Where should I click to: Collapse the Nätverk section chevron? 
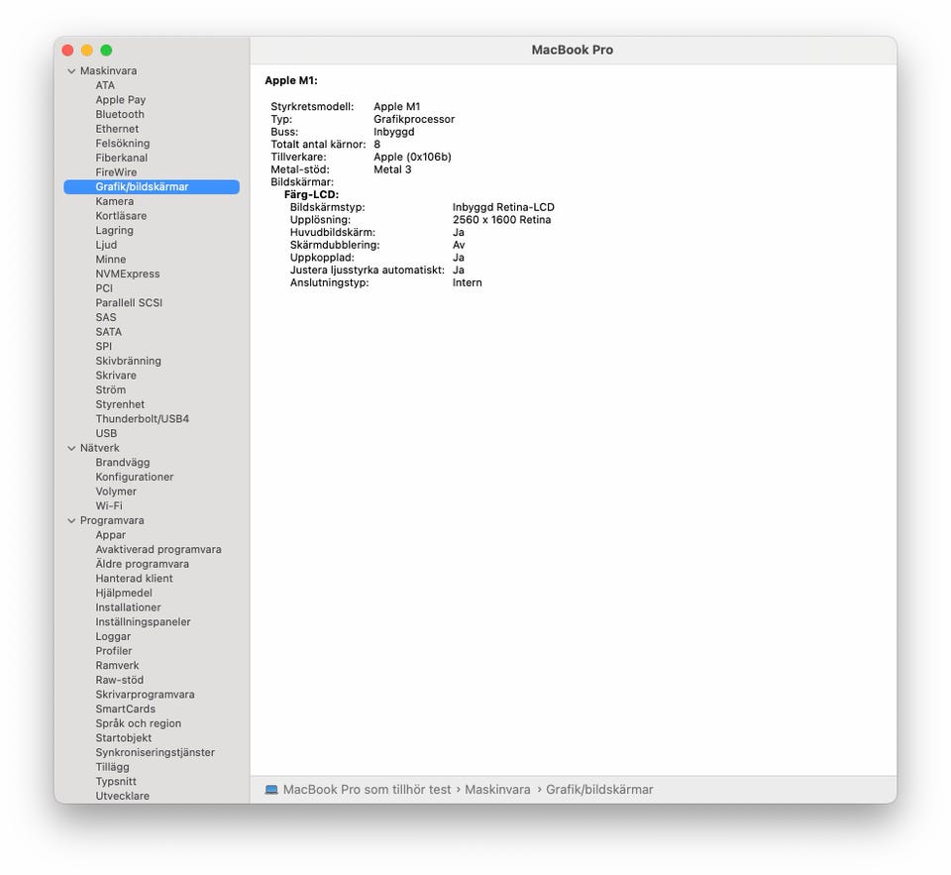[71, 448]
